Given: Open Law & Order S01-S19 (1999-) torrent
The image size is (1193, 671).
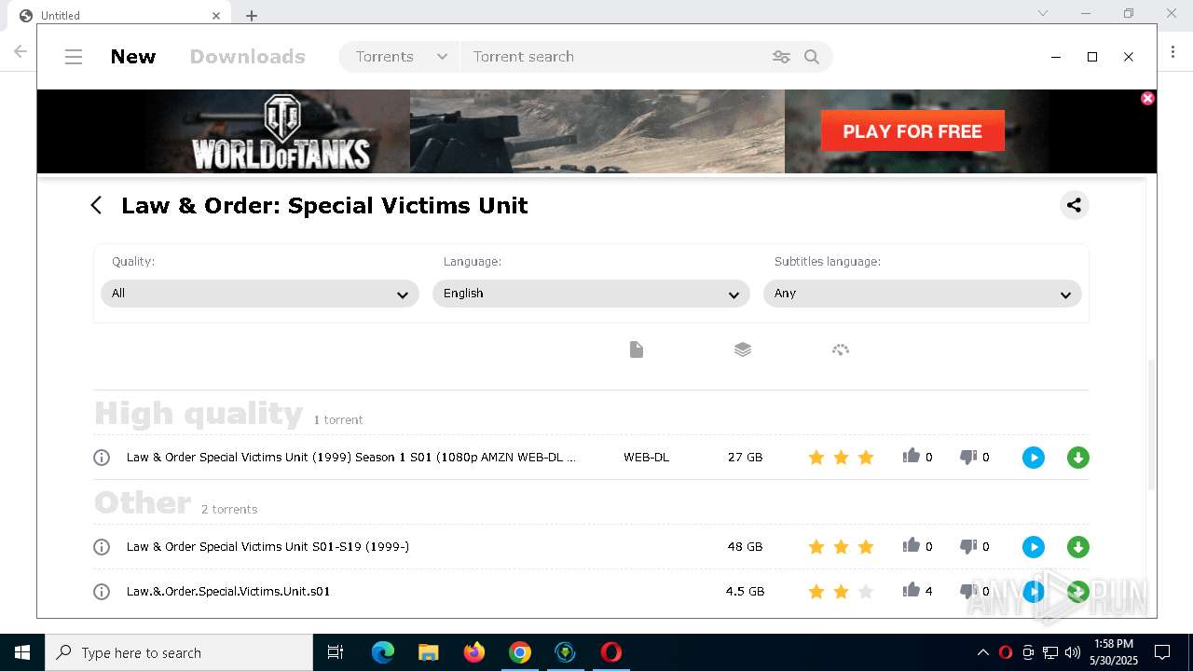Looking at the screenshot, I should click(x=267, y=547).
